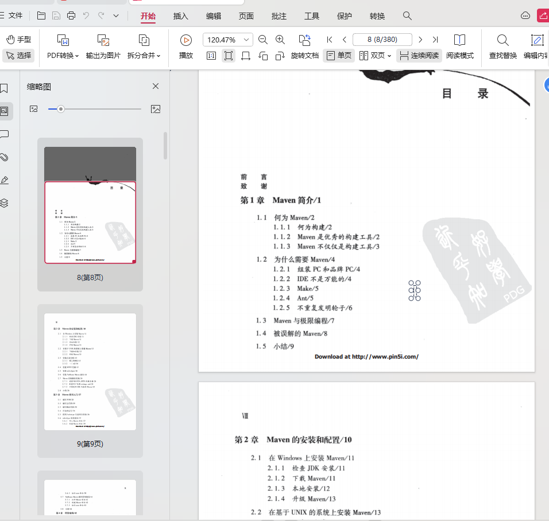549x521 pixels.
Task: Open the 批注 annotation tab
Action: point(279,16)
